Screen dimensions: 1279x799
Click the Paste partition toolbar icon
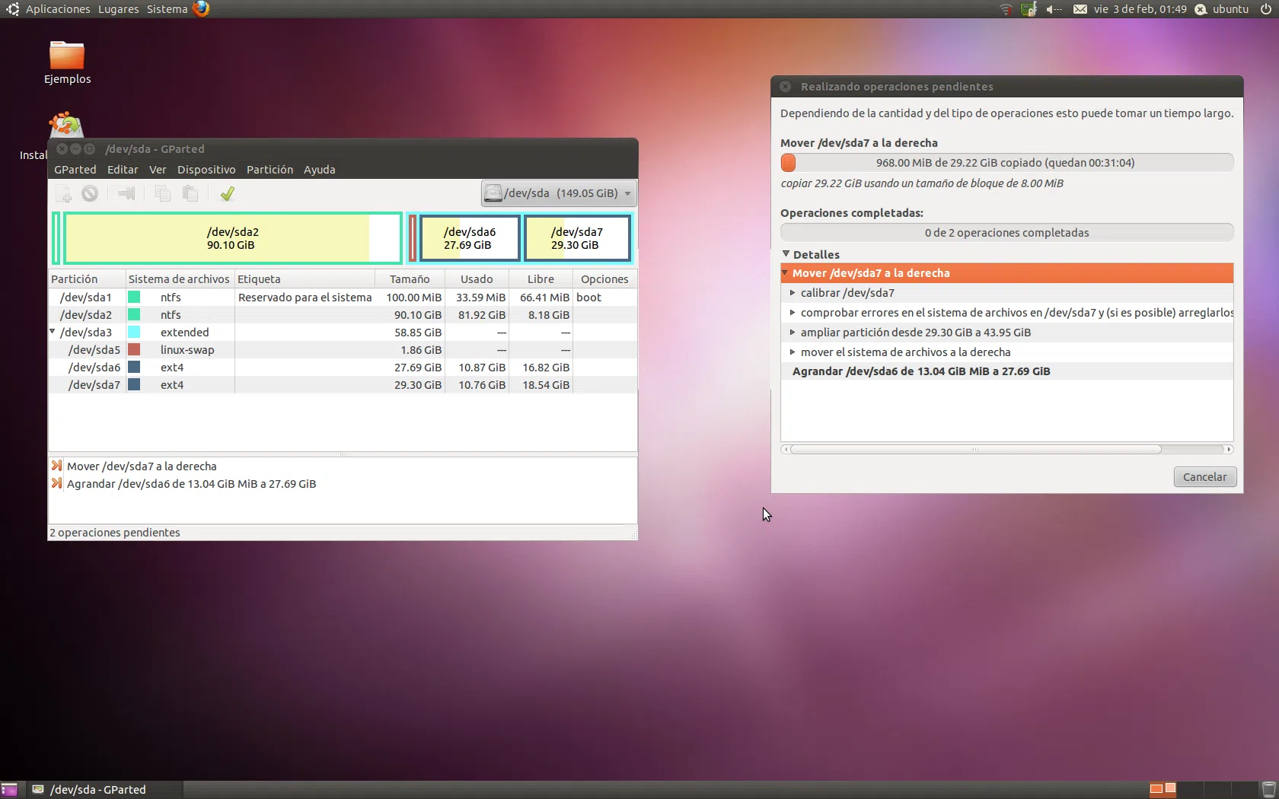coord(190,194)
